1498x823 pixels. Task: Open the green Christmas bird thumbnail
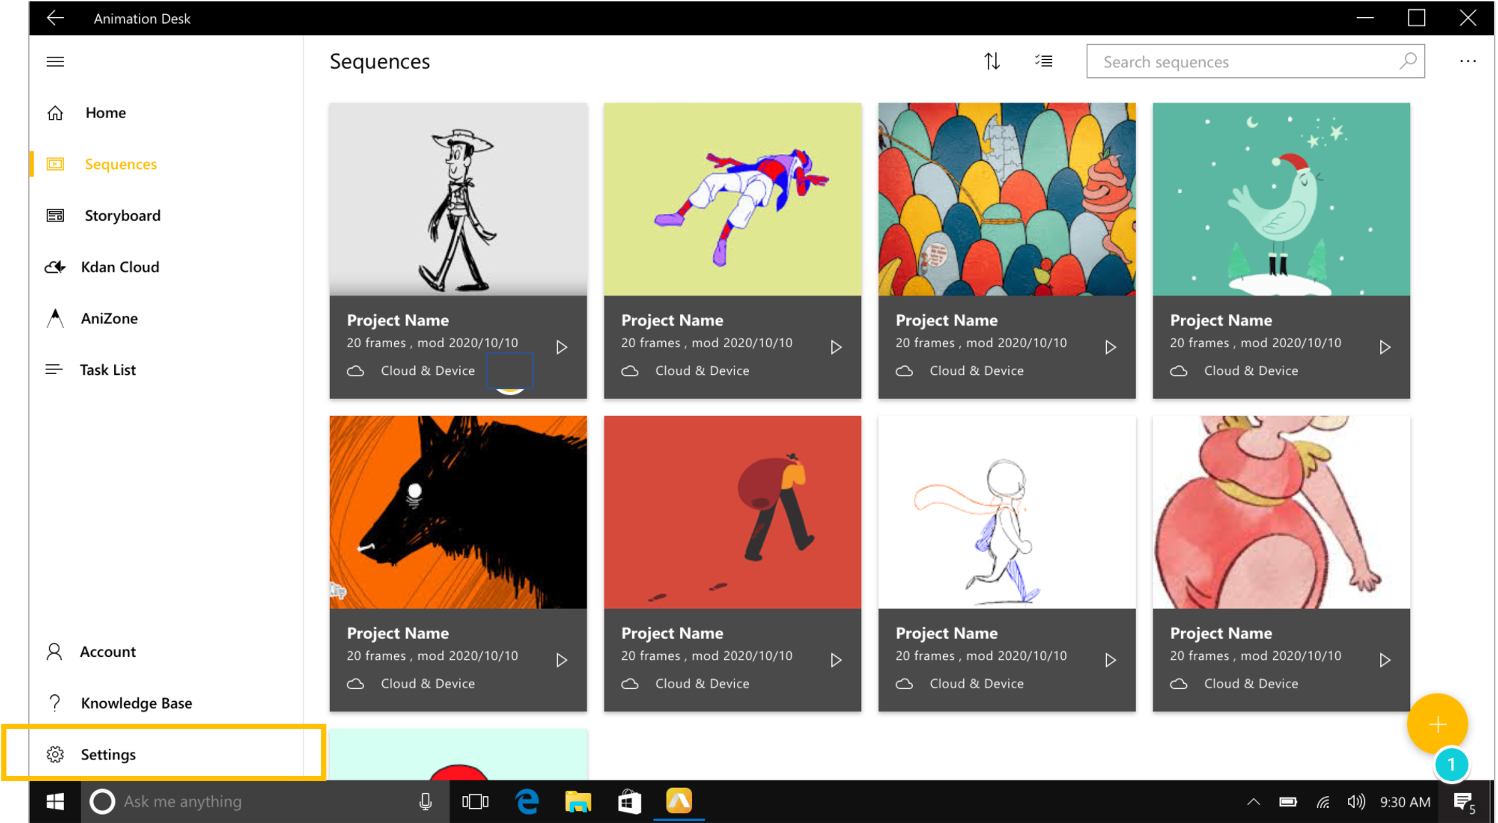point(1281,199)
